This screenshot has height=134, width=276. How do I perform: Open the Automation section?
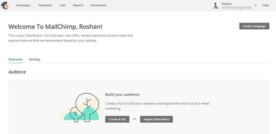click(99, 5)
